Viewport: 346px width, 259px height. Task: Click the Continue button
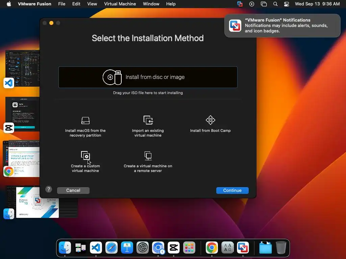232,191
